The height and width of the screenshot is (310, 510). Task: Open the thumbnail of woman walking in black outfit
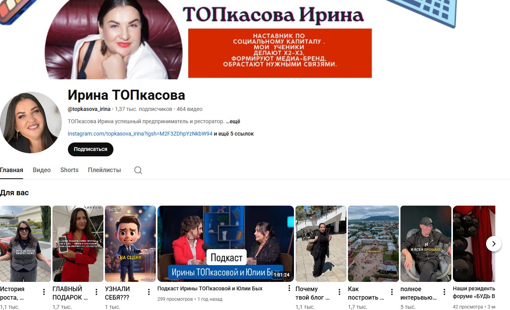[321, 244]
